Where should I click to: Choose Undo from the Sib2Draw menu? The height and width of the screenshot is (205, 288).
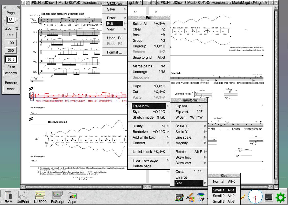pyautogui.click(x=115, y=38)
